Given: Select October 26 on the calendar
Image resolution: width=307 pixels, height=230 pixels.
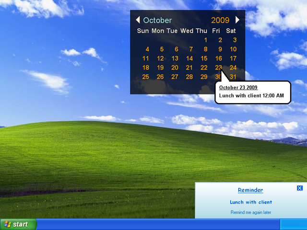Looking at the screenshot, I should [160, 77].
